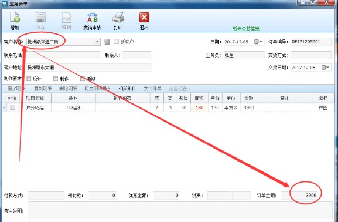
Task: Click the 样图 cell in 图样 column
Action: point(323,107)
